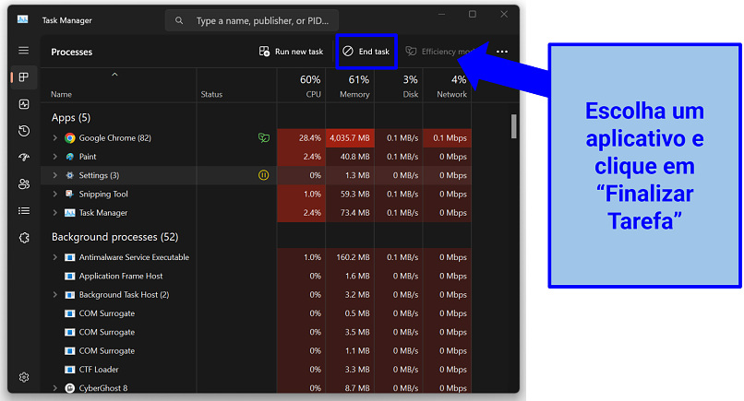Click the CyberGhost 8 icon
Image resolution: width=744 pixels, height=401 pixels.
(x=70, y=388)
